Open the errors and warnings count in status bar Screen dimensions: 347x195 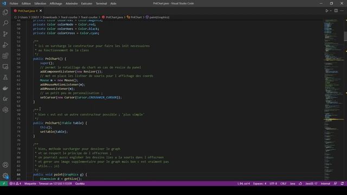(x=15, y=184)
